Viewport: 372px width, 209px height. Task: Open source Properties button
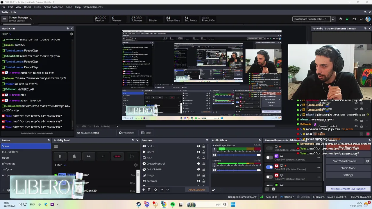tap(126, 133)
